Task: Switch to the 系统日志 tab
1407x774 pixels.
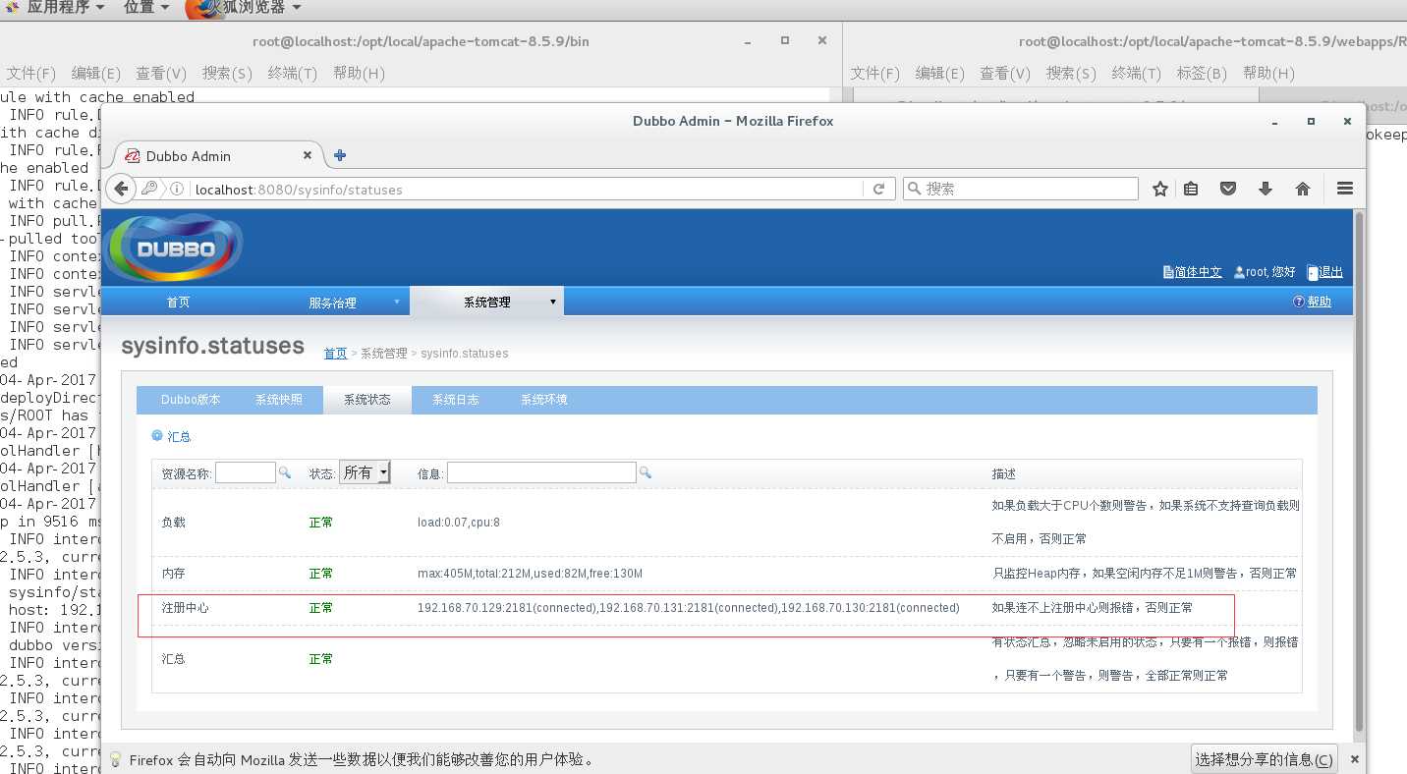Action: 456,400
